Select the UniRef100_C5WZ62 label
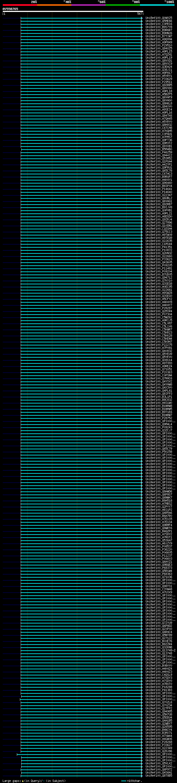The height and width of the screenshot is (783, 177). pos(158,317)
